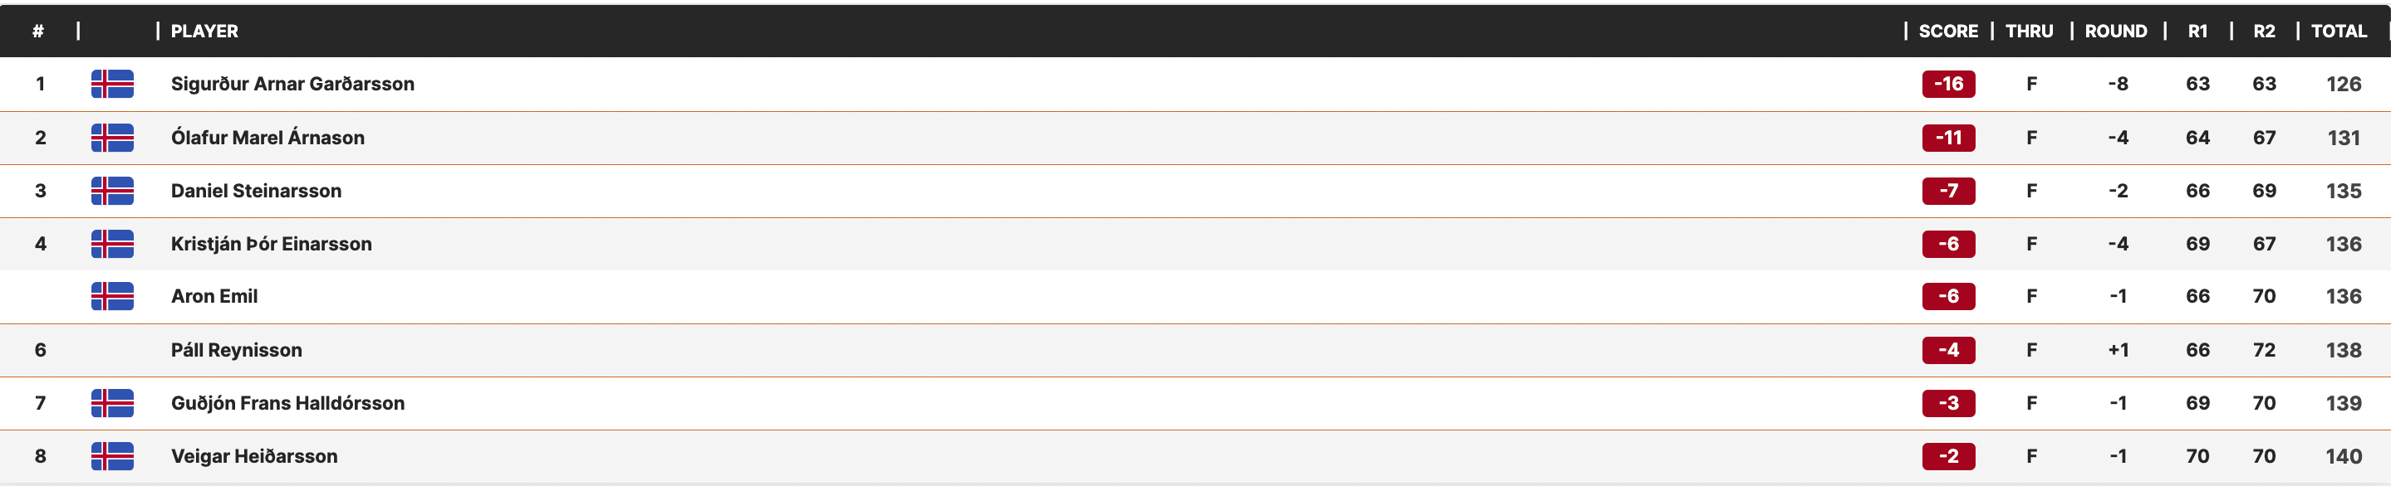Click the THRU column header
2391x486 pixels.
[x=2029, y=32]
